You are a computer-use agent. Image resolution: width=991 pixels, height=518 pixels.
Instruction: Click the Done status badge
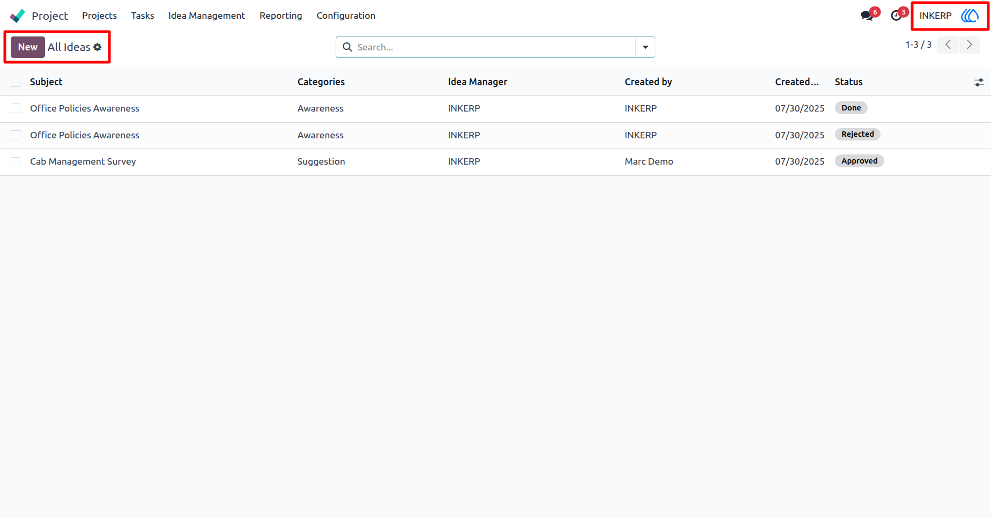851,108
